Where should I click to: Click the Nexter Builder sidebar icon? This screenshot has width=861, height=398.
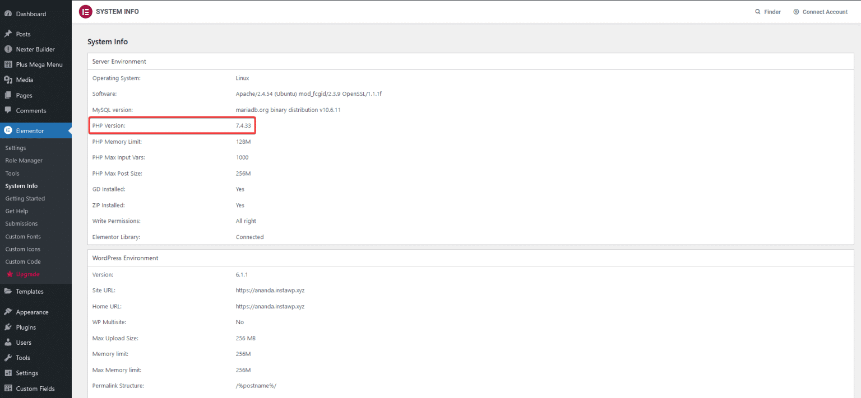tap(8, 49)
